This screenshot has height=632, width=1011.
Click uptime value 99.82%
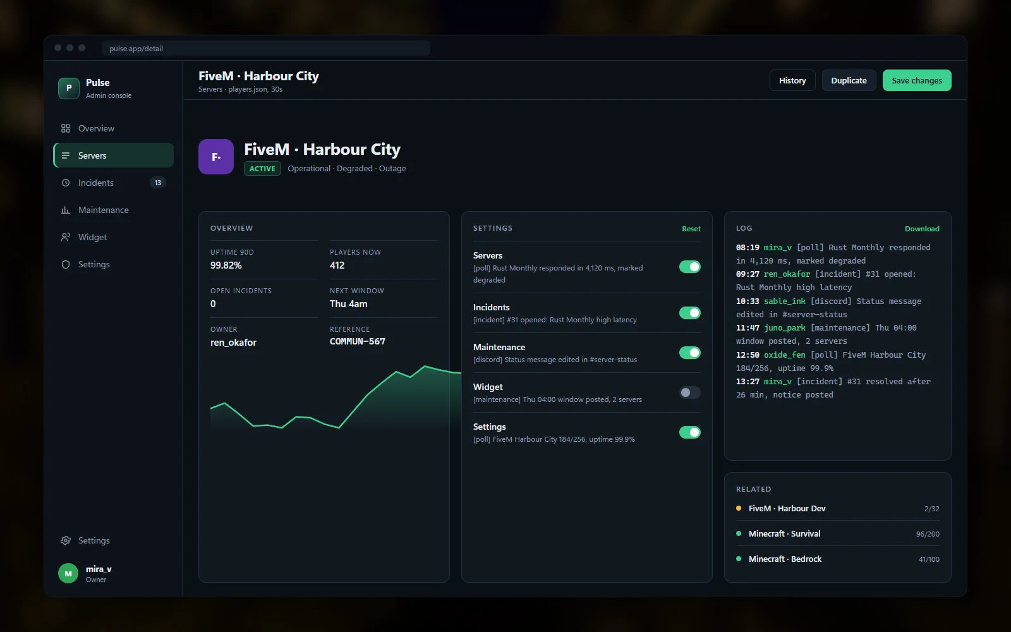(226, 265)
